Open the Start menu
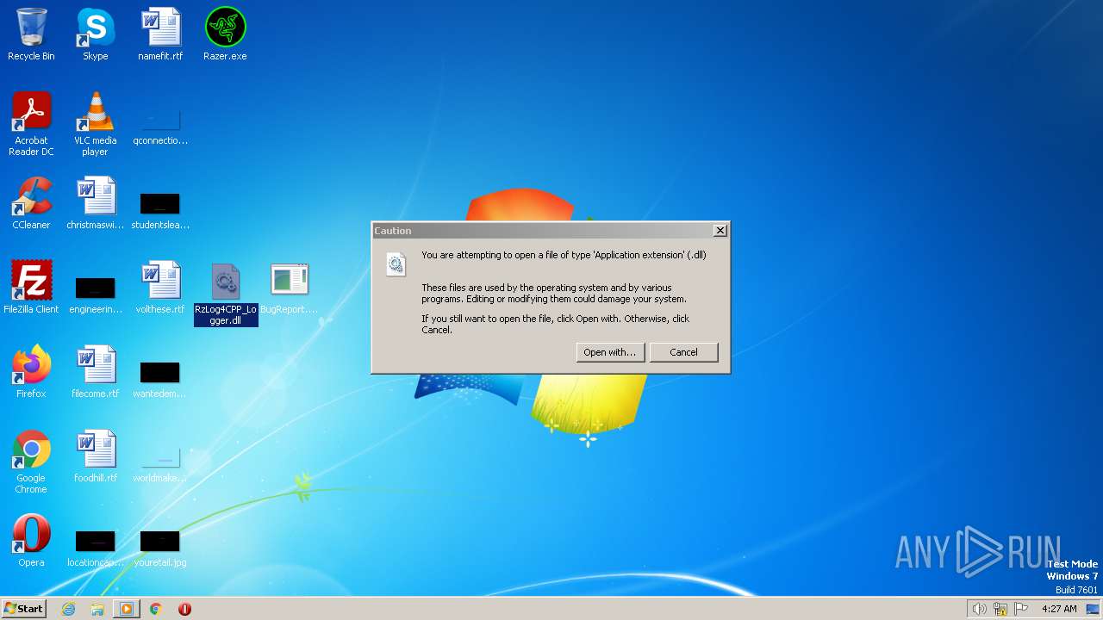 (24, 609)
